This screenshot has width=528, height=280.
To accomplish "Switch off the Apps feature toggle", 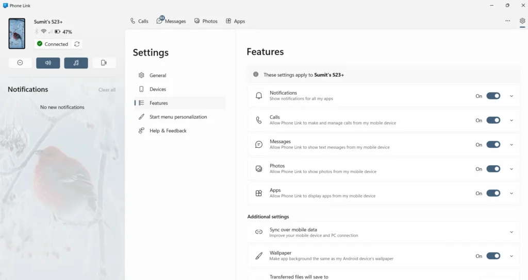I will point(493,193).
